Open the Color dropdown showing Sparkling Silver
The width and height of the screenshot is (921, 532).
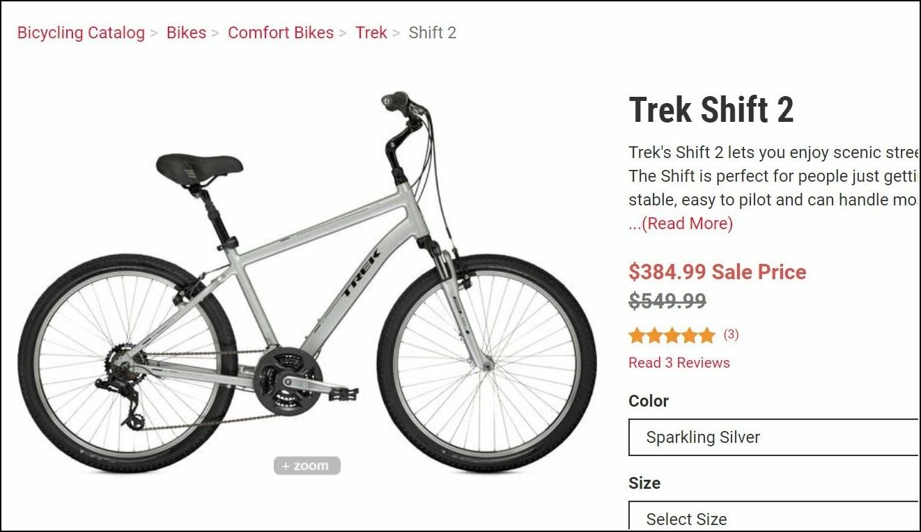click(773, 437)
